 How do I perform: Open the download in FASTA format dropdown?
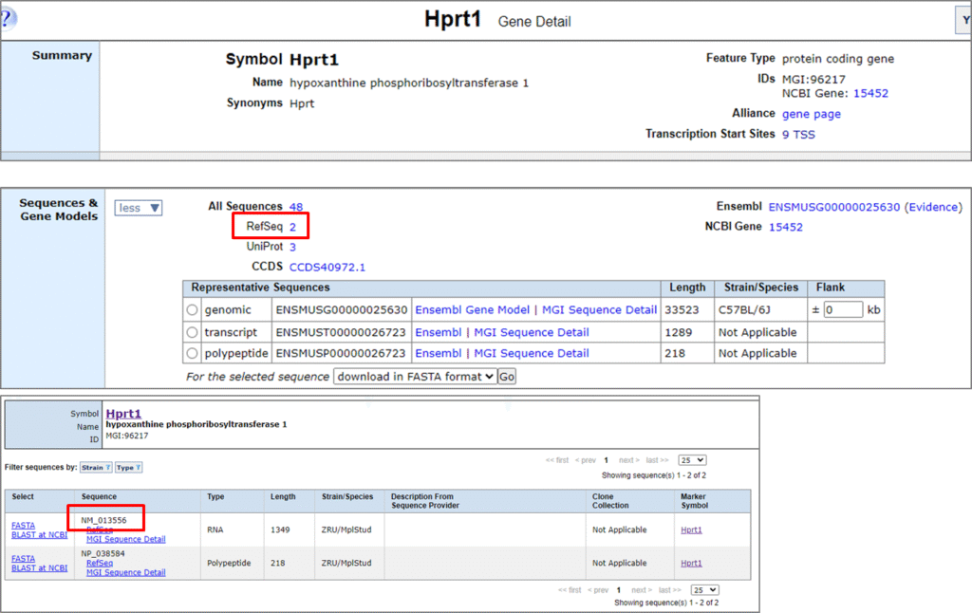(415, 377)
